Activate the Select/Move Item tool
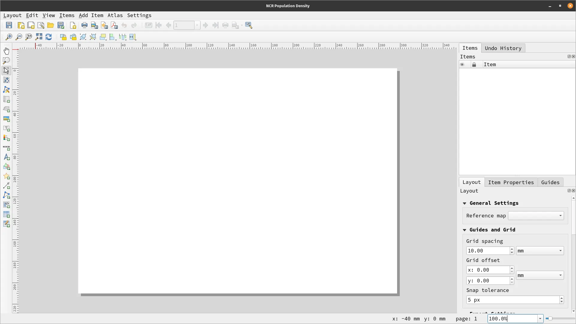The height and width of the screenshot is (324, 576). 6,70
